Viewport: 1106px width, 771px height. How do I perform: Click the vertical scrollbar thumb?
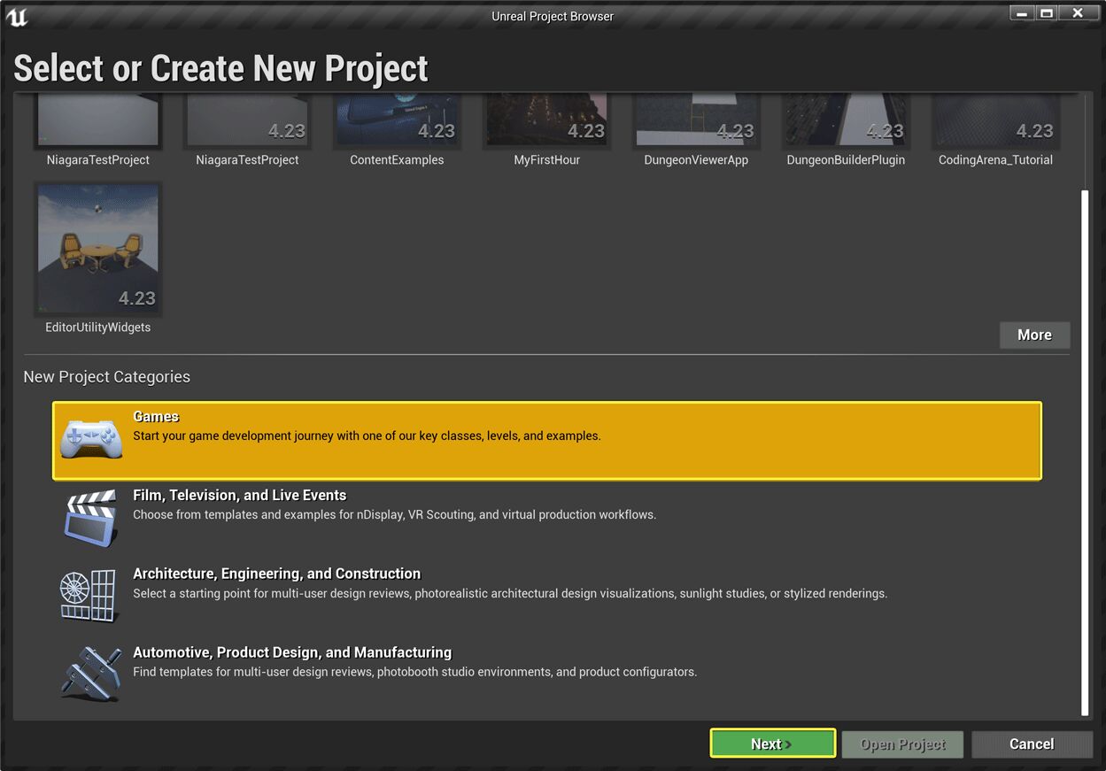coord(1084,451)
